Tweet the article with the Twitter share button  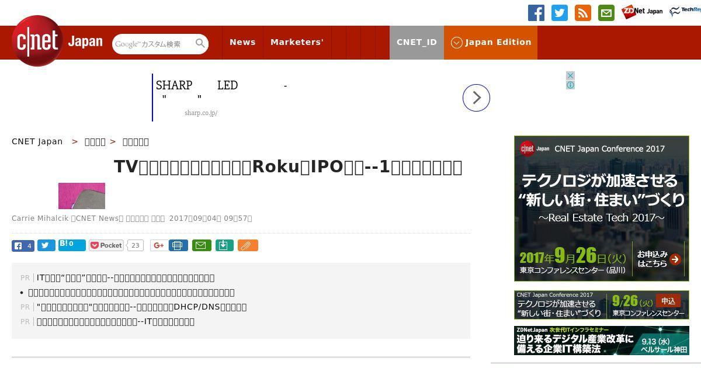[46, 245]
